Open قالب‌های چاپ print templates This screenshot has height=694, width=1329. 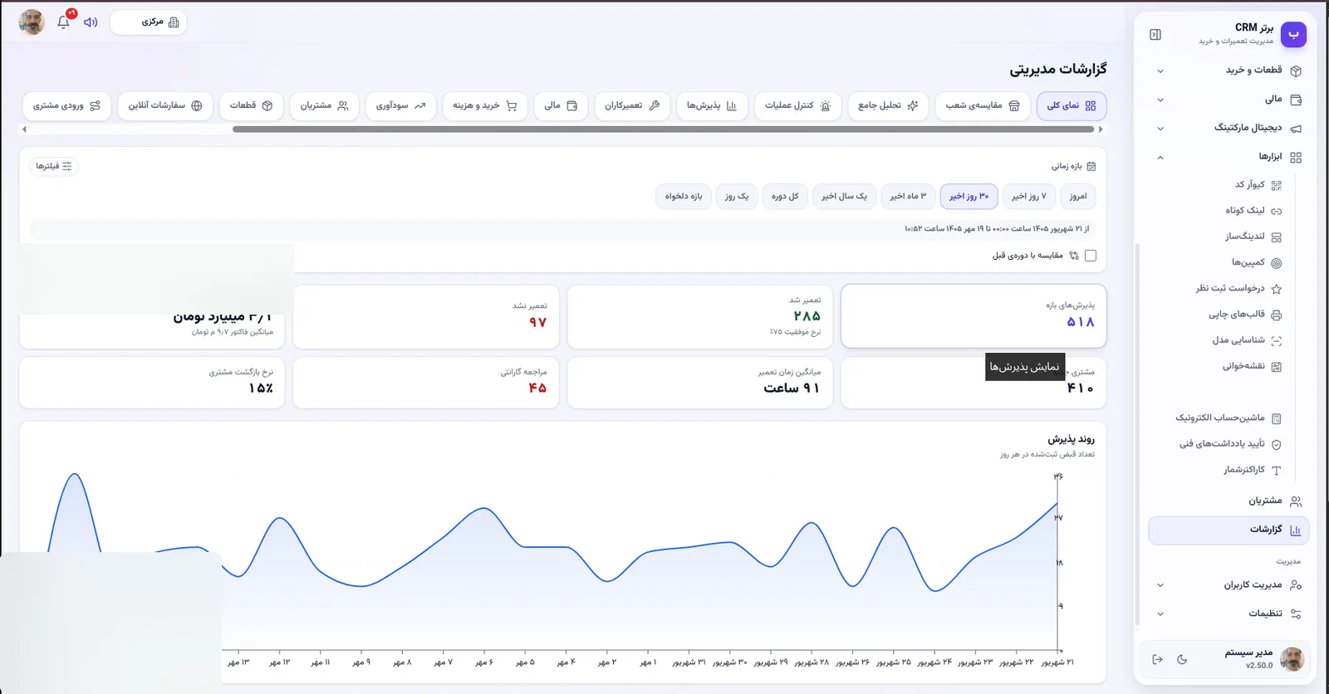pos(1244,315)
